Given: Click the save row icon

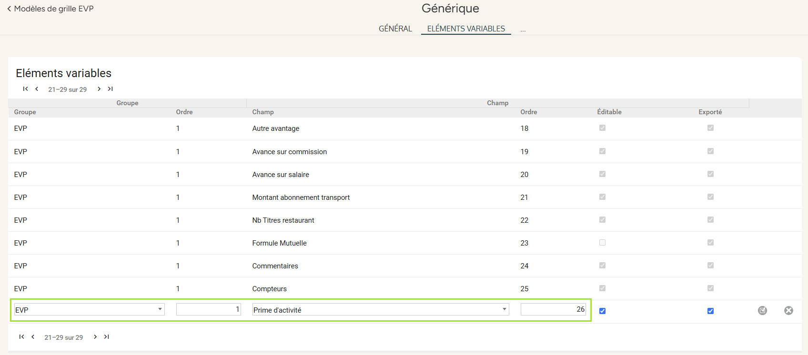Looking at the screenshot, I should point(762,310).
